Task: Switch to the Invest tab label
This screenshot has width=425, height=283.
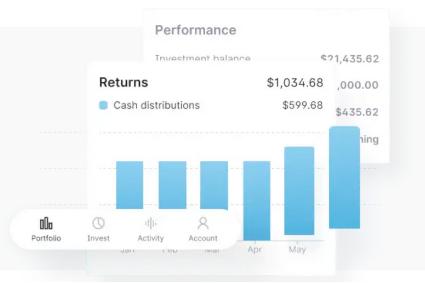Action: coord(99,238)
